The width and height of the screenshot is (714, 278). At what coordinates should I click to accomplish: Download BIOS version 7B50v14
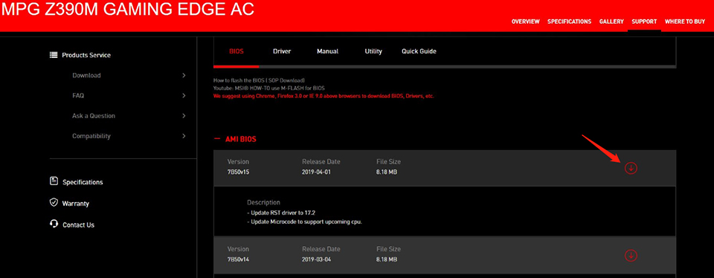[x=631, y=256]
